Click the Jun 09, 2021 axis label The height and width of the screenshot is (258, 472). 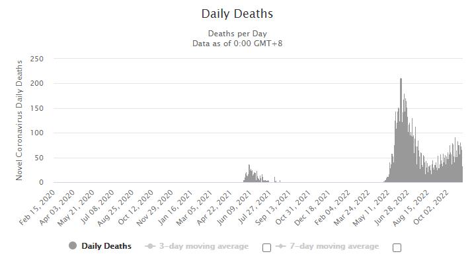[234, 208]
